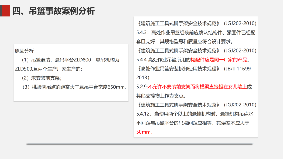Click the left white analysis text box
The height and width of the screenshot is (159, 283).
pos(71,72)
